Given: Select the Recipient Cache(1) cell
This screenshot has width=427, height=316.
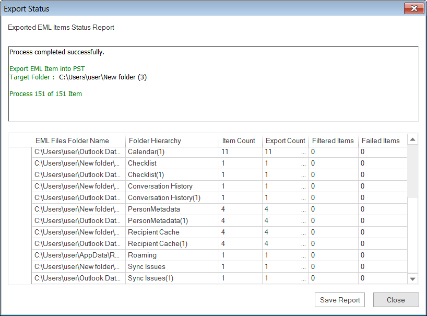Looking at the screenshot, I should click(172, 243).
